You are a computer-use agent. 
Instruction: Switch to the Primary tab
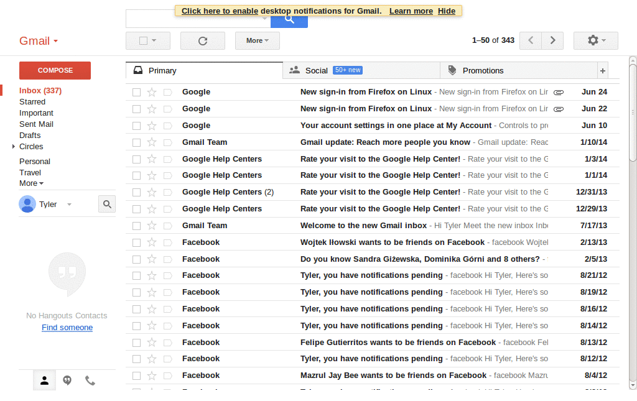[204, 71]
